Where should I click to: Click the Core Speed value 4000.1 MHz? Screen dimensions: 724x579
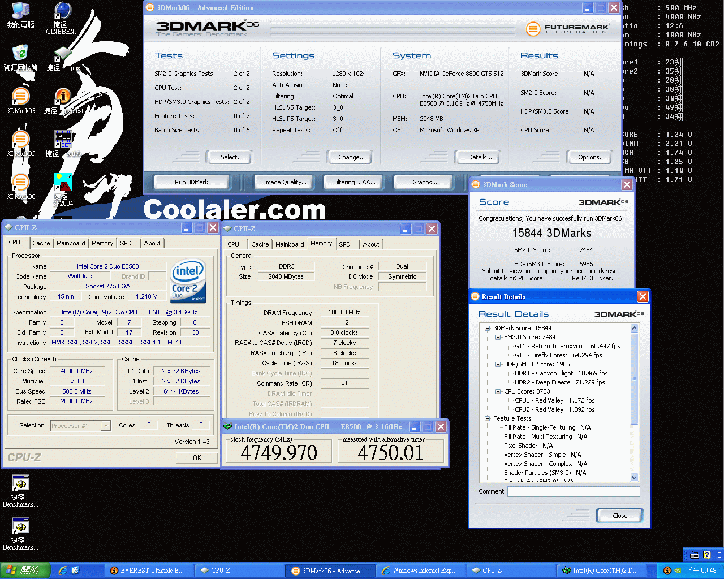(77, 371)
